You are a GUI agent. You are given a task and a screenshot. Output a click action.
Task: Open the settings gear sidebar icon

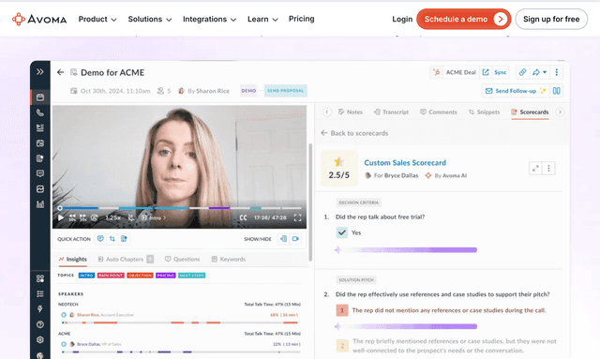(x=40, y=340)
